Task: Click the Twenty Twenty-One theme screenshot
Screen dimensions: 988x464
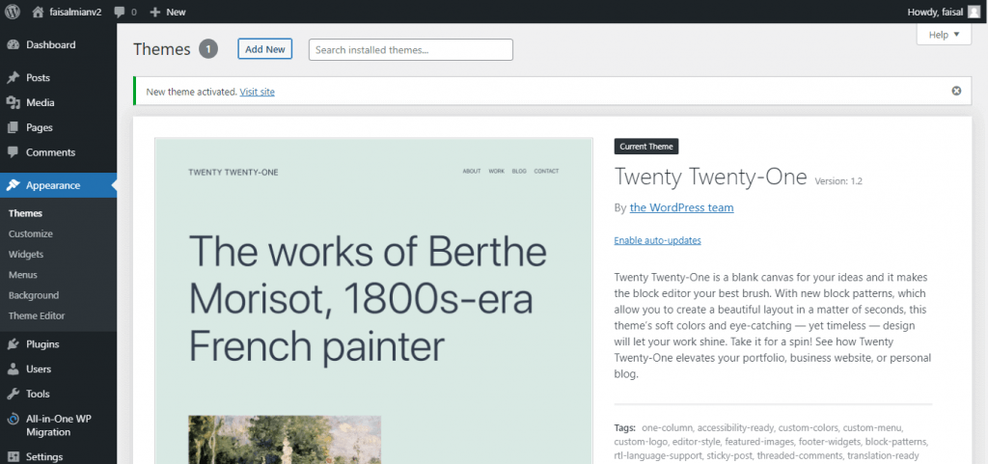Action: pos(373,300)
